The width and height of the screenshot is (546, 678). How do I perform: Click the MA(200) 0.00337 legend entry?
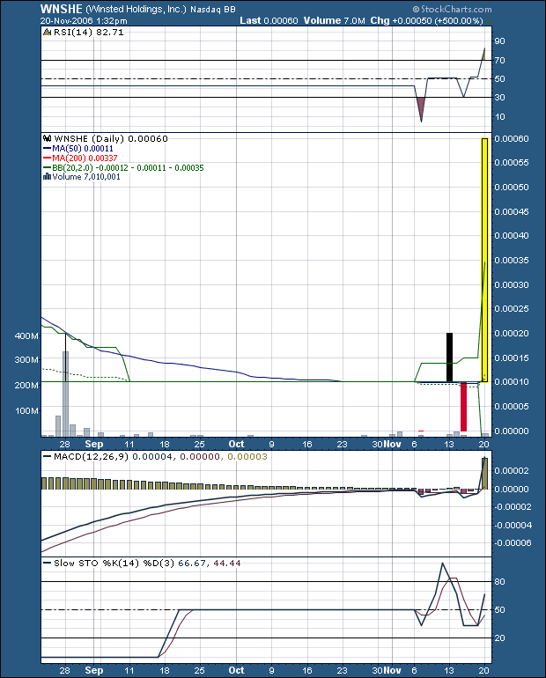pyautogui.click(x=80, y=158)
